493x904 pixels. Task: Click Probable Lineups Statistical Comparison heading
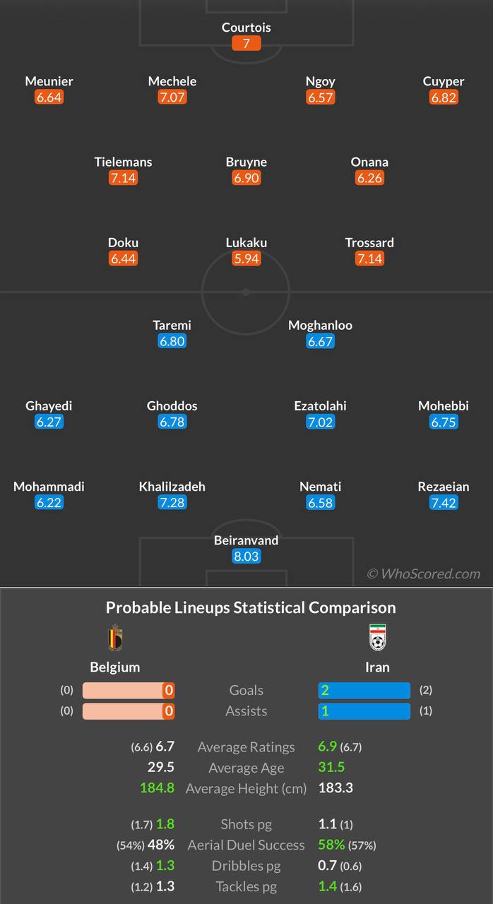(x=251, y=608)
